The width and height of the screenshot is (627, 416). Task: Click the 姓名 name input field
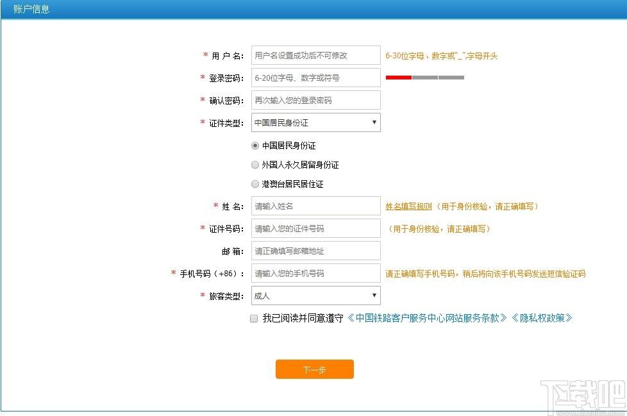click(x=315, y=206)
